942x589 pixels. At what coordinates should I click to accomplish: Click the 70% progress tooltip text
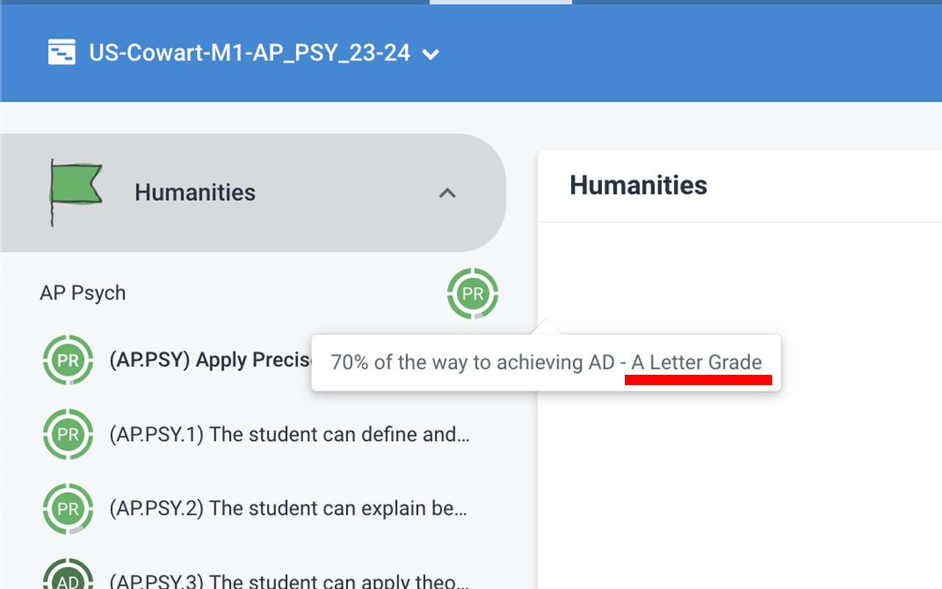click(x=471, y=362)
